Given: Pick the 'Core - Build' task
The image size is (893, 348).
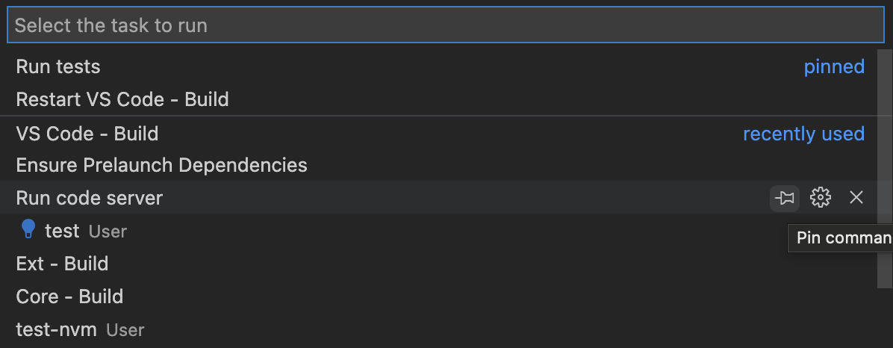Looking at the screenshot, I should pyautogui.click(x=69, y=296).
